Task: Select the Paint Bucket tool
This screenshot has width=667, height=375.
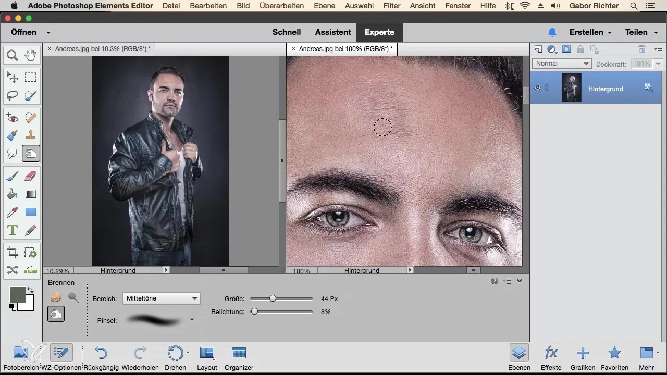Action: point(13,194)
